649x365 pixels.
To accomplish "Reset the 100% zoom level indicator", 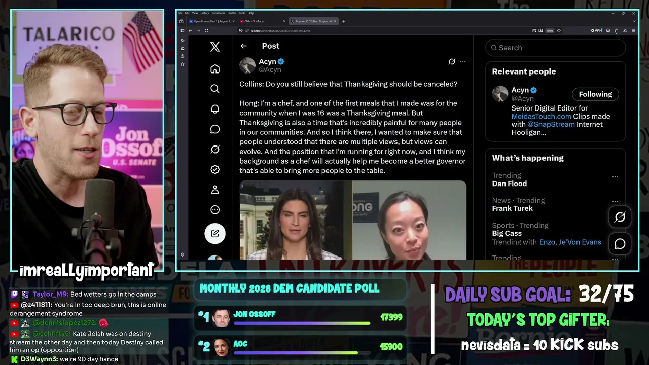I will pyautogui.click(x=550, y=31).
